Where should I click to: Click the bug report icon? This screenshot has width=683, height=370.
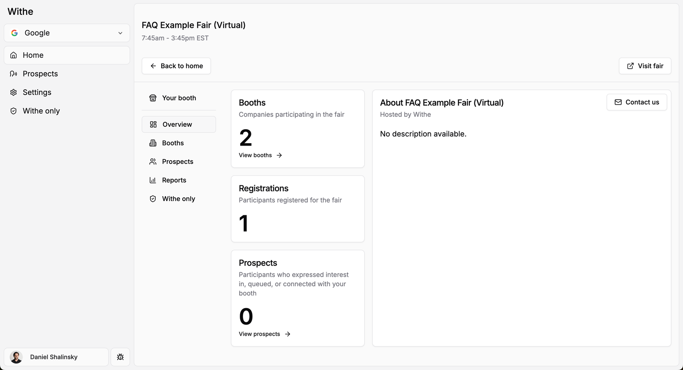[120, 357]
